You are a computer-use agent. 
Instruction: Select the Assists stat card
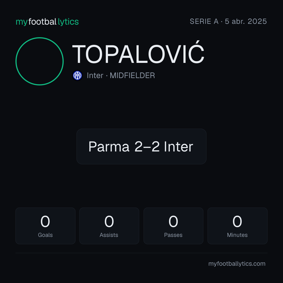(x=109, y=226)
